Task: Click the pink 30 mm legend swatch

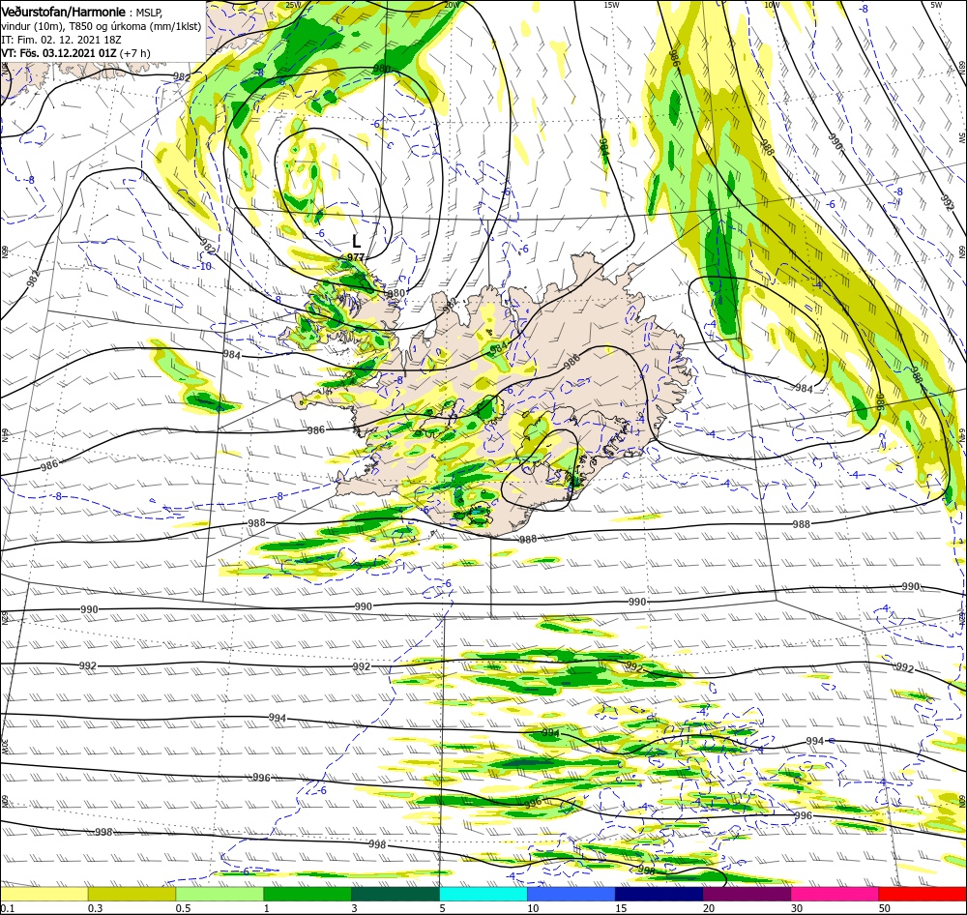Action: (835, 894)
